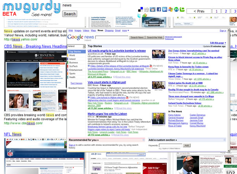Click 'Caster Semenya' in In The News
237x174 pixels.
pyautogui.click(x=197, y=115)
